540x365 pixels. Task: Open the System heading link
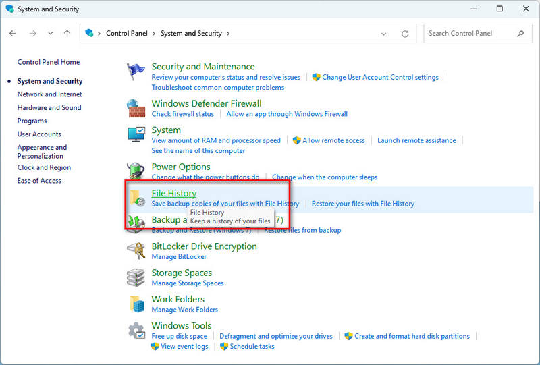(x=166, y=130)
